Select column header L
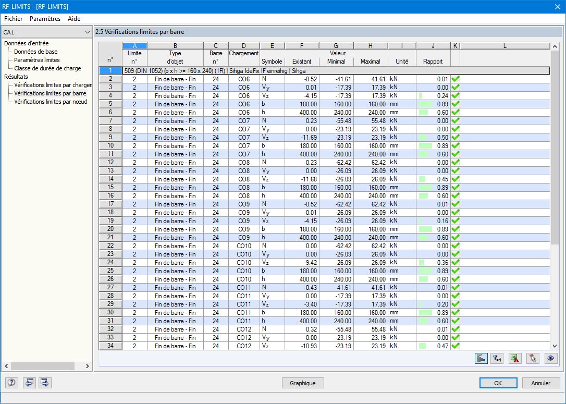Screen dimensions: 566x404 505,46
